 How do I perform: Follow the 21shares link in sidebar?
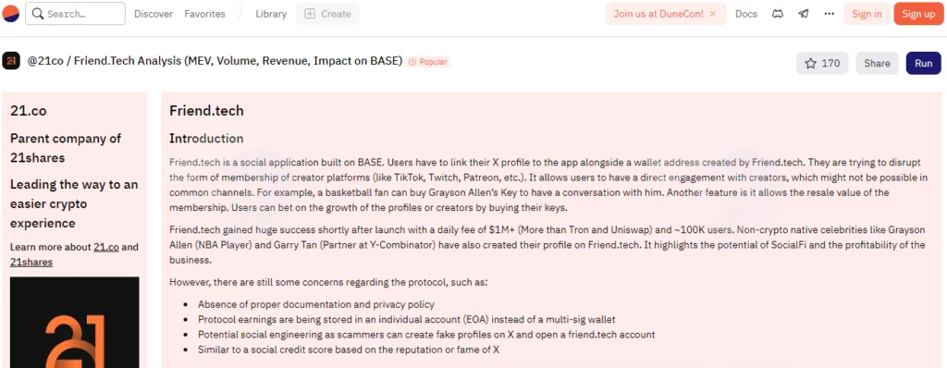31,262
